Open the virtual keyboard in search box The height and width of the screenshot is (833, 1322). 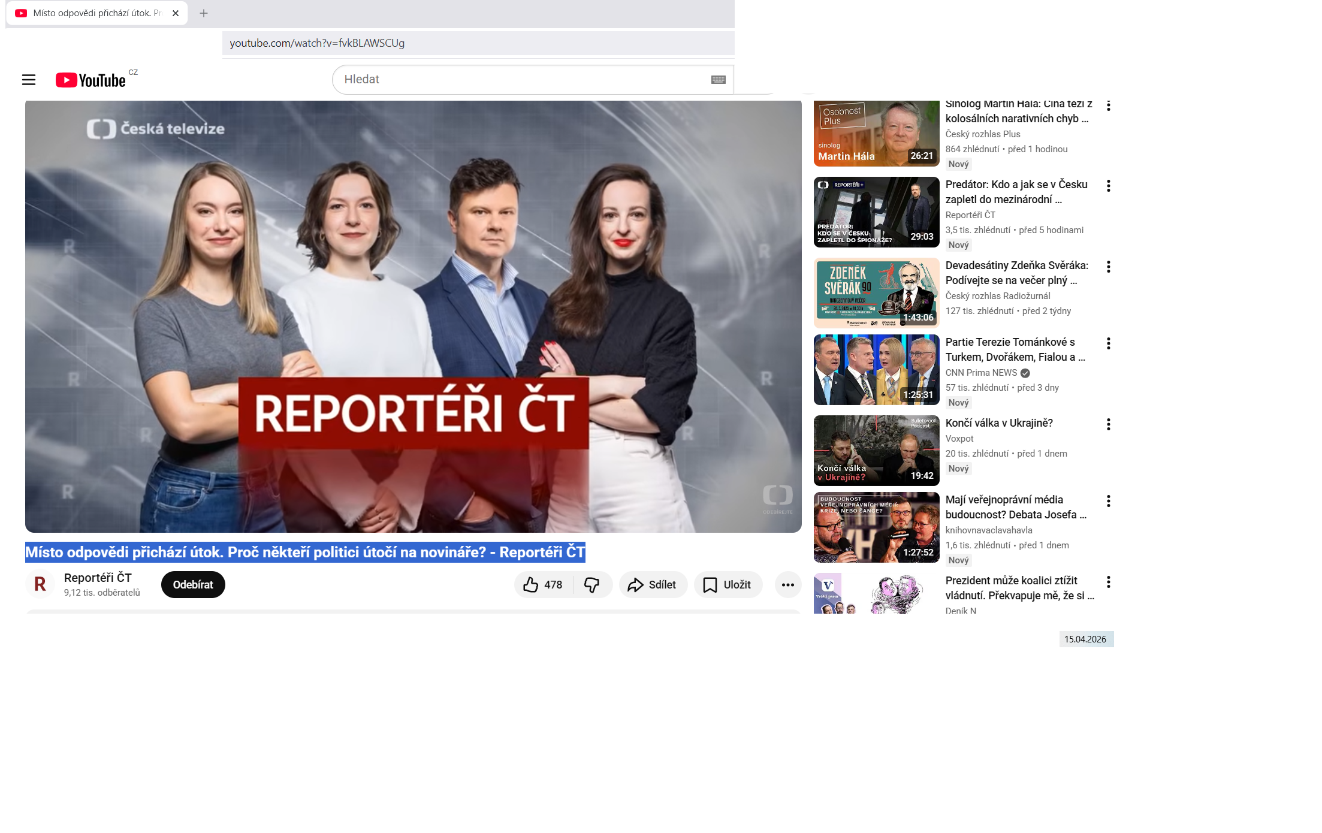click(718, 80)
